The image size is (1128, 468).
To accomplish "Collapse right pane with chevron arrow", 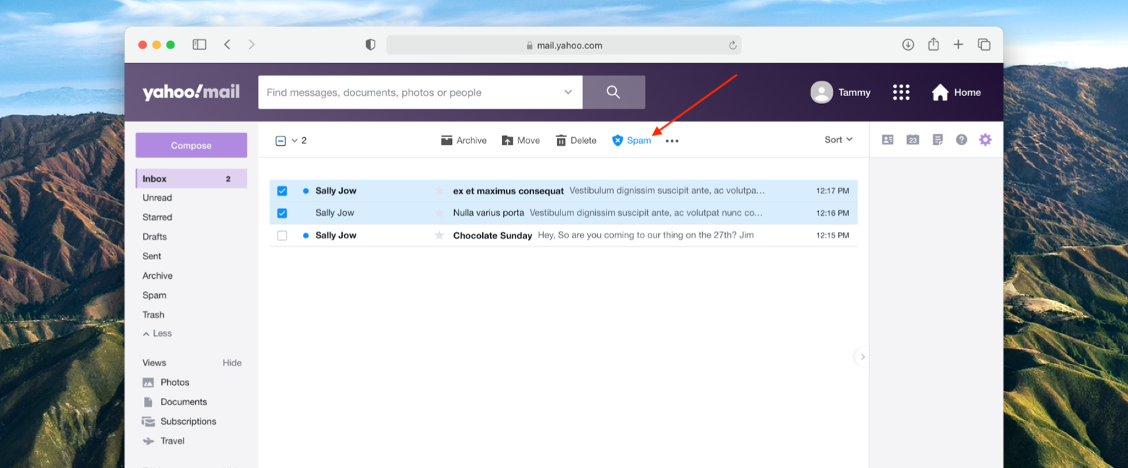I will tap(862, 357).
